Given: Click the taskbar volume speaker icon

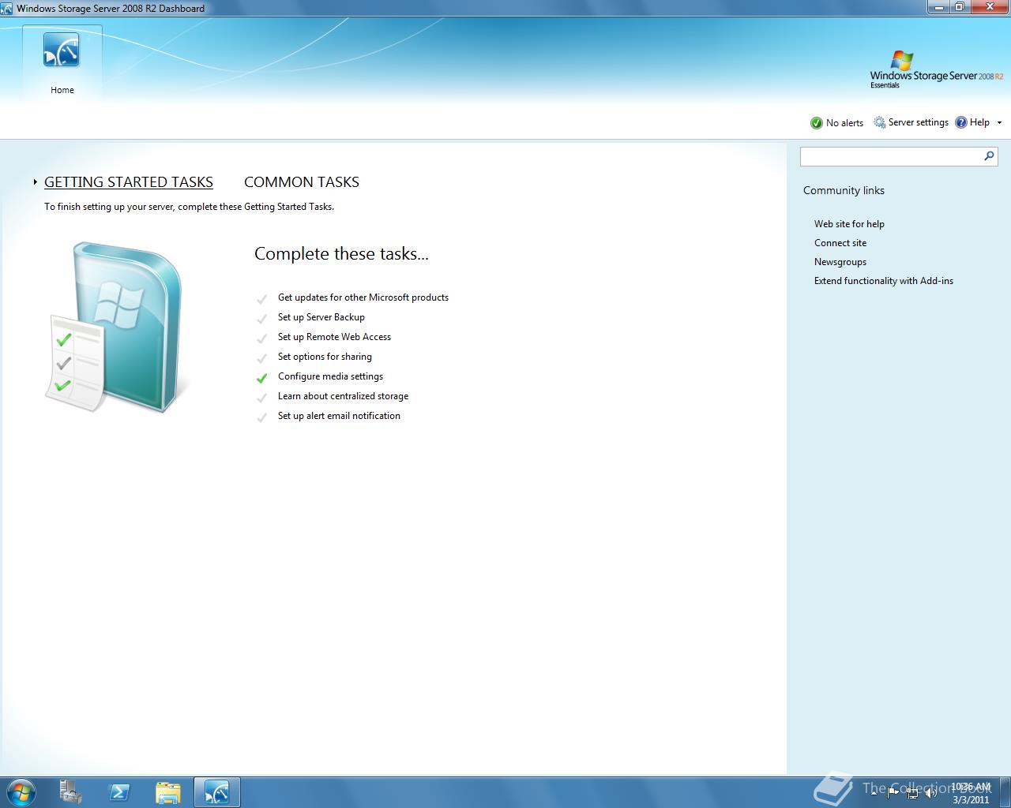Looking at the screenshot, I should coord(931,792).
